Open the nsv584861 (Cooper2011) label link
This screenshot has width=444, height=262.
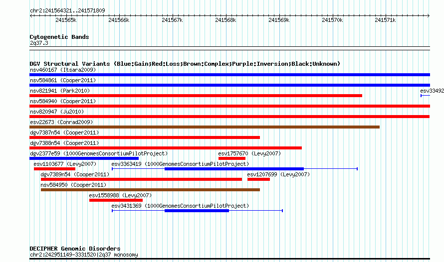coord(63,80)
